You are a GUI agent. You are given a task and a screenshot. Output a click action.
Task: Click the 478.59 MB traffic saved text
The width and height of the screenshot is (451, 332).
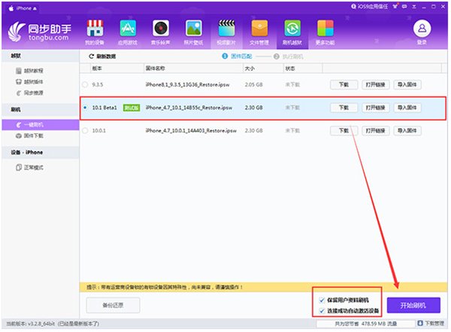click(366, 324)
